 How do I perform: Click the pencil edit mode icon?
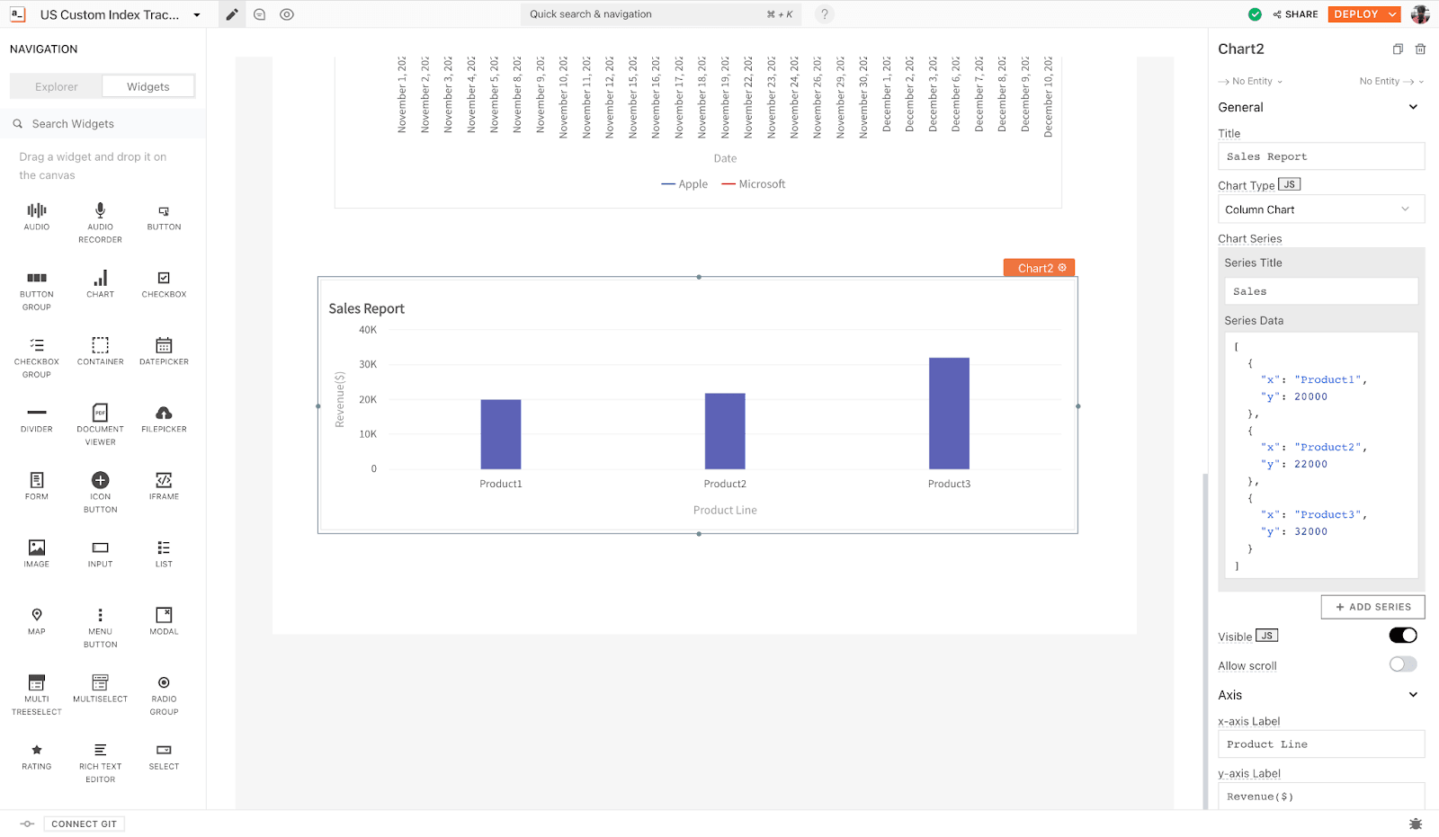232,14
